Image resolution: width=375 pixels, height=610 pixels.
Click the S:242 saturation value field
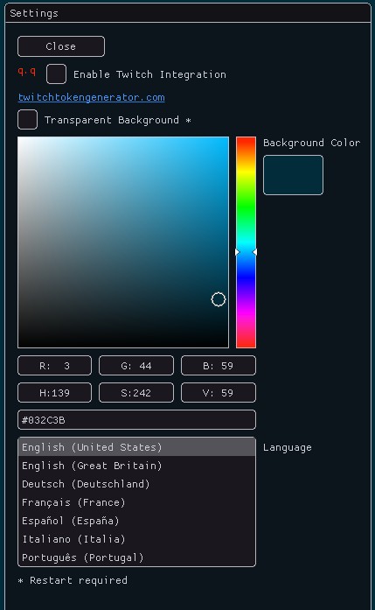click(136, 393)
